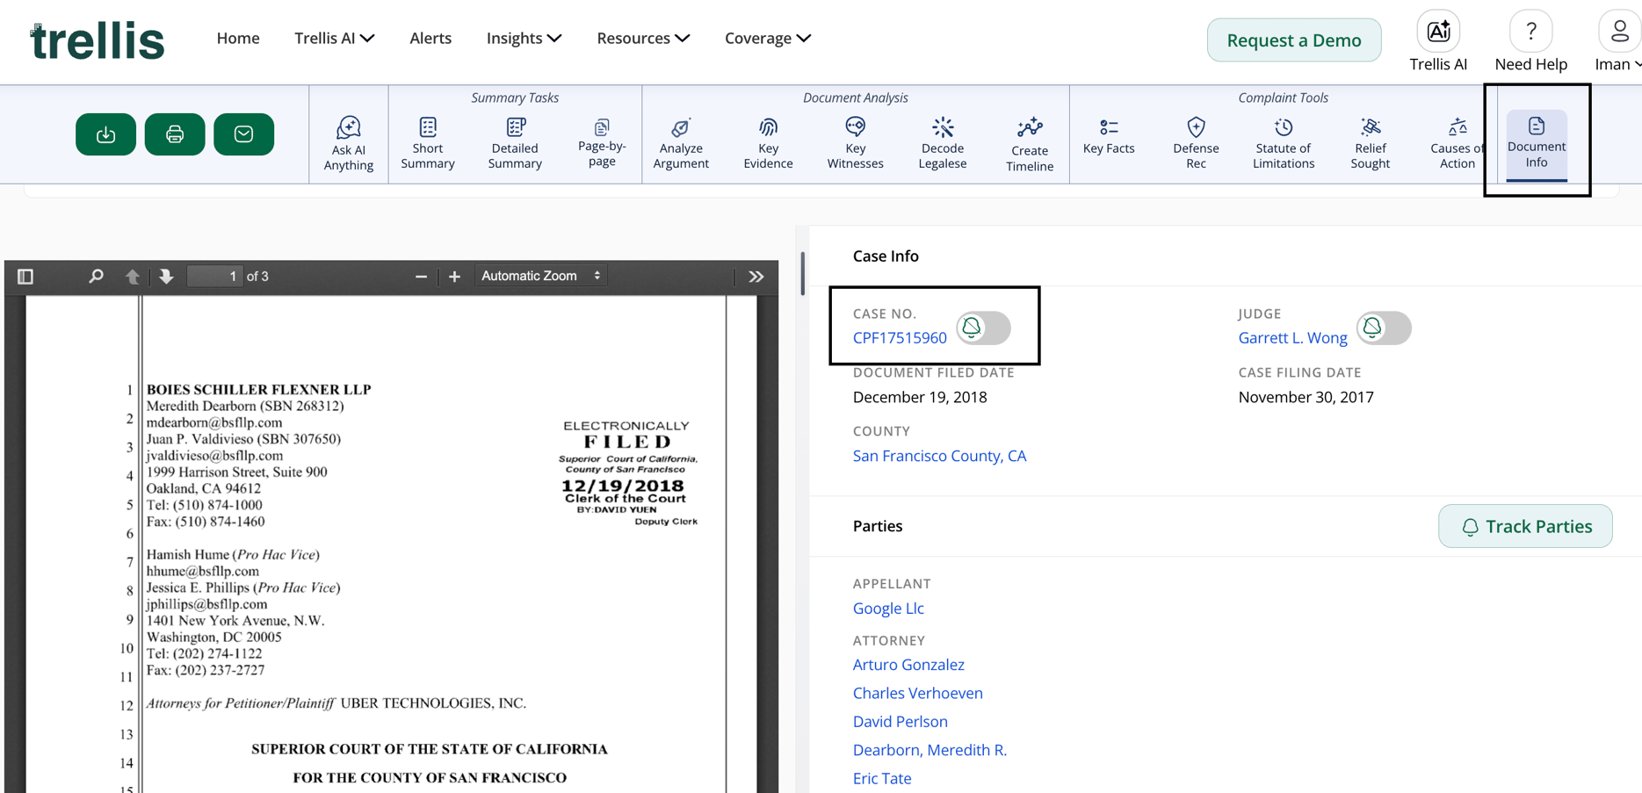Open the Iman user account menu
The width and height of the screenshot is (1642, 793).
click(1618, 42)
